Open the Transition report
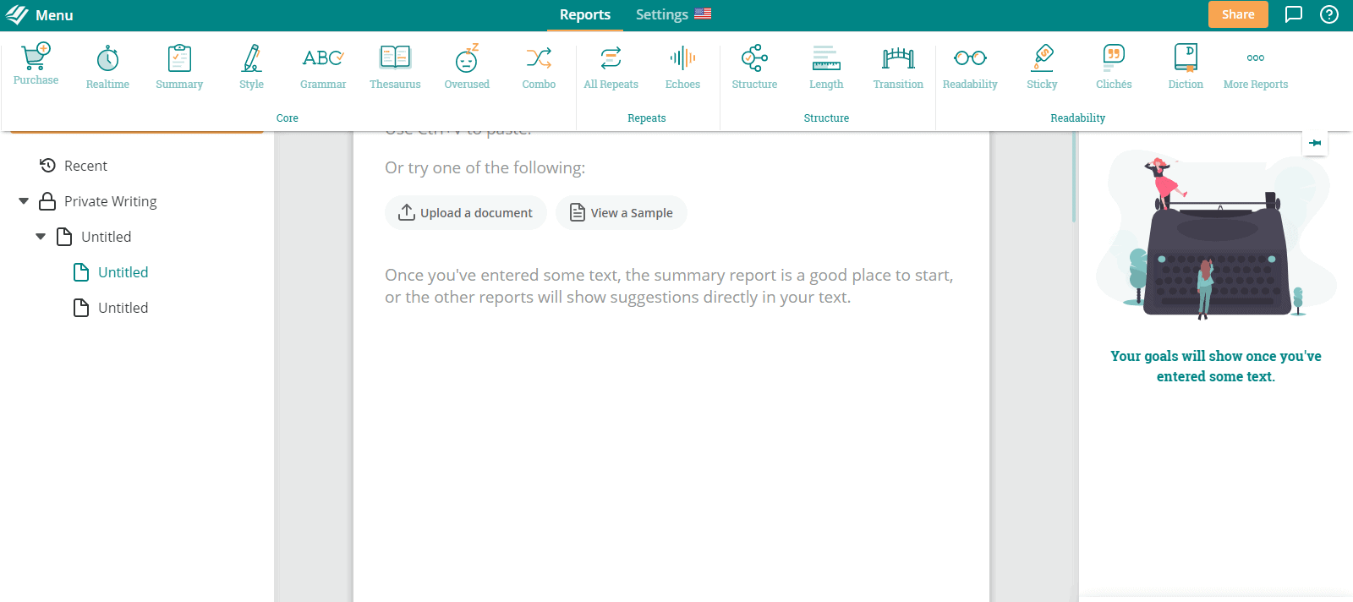Image resolution: width=1353 pixels, height=602 pixels. click(x=898, y=67)
